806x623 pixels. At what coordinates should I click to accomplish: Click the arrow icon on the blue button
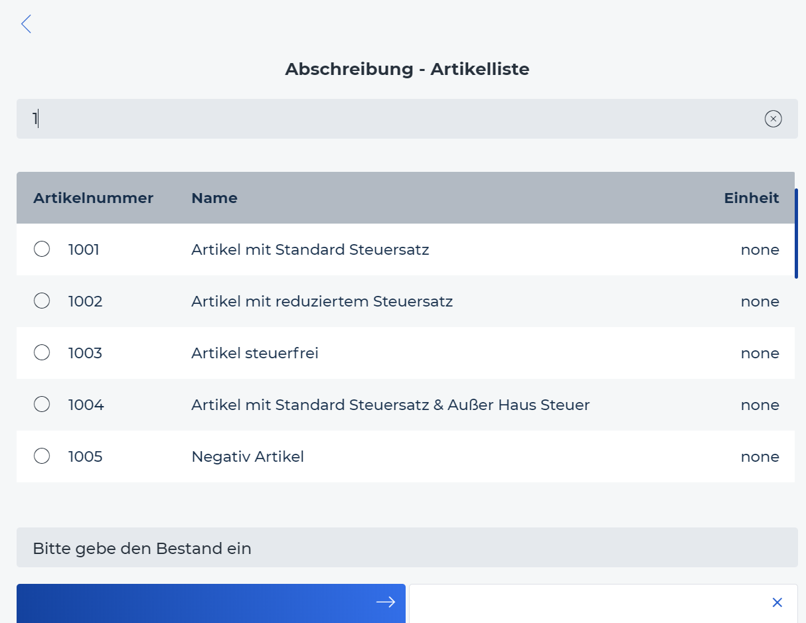click(x=386, y=602)
